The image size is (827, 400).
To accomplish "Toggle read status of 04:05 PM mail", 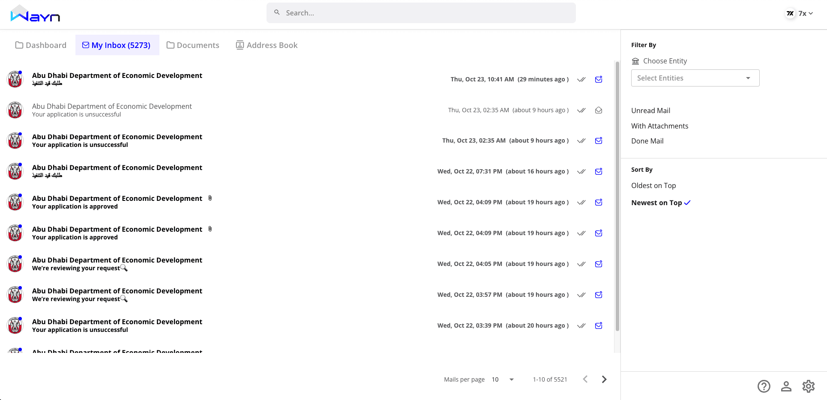I will [x=599, y=264].
